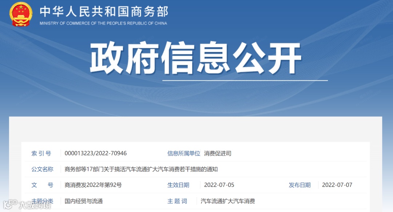
Task: Click the 文号 label
Action: tap(42, 185)
